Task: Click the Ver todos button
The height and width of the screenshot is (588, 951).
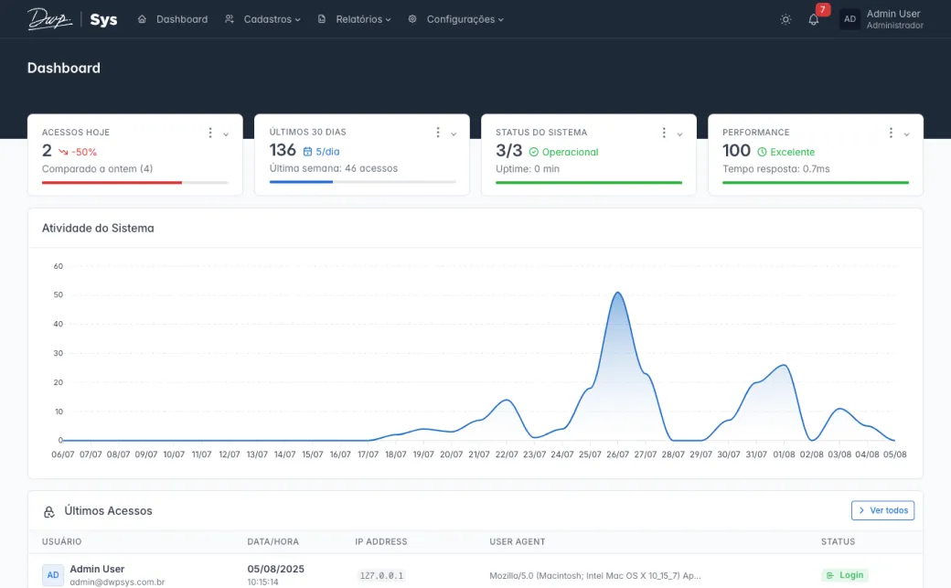Action: [882, 510]
